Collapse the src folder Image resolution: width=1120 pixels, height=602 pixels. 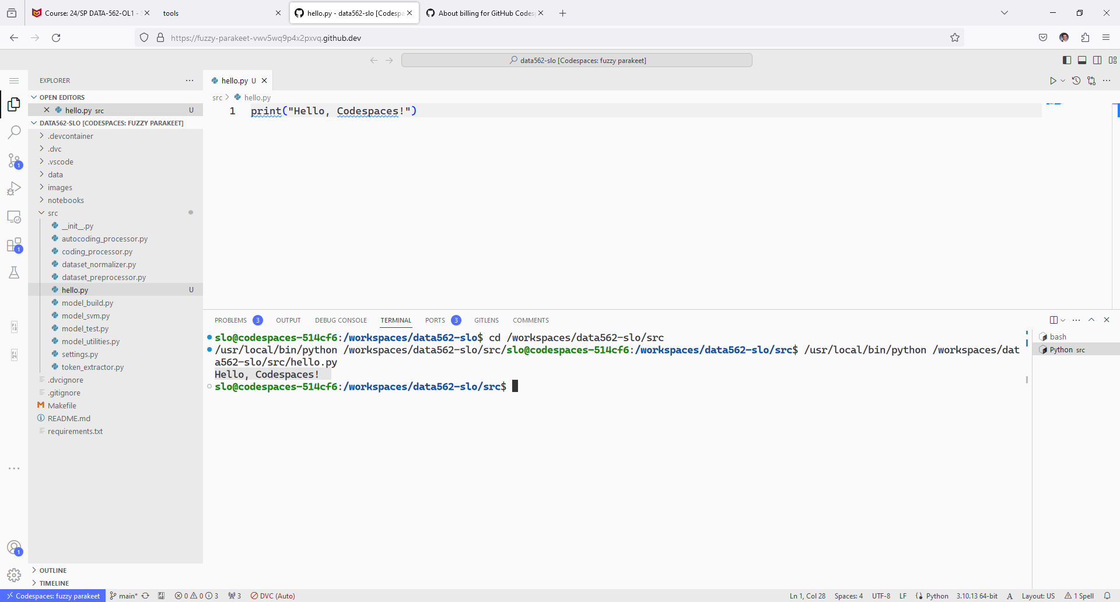(52, 213)
